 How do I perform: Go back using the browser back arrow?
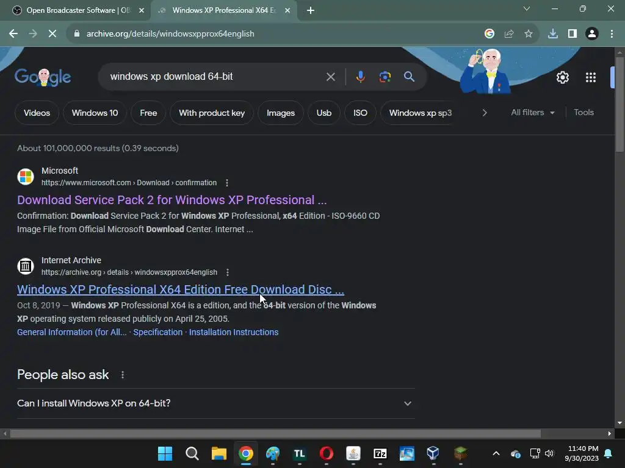(x=13, y=34)
